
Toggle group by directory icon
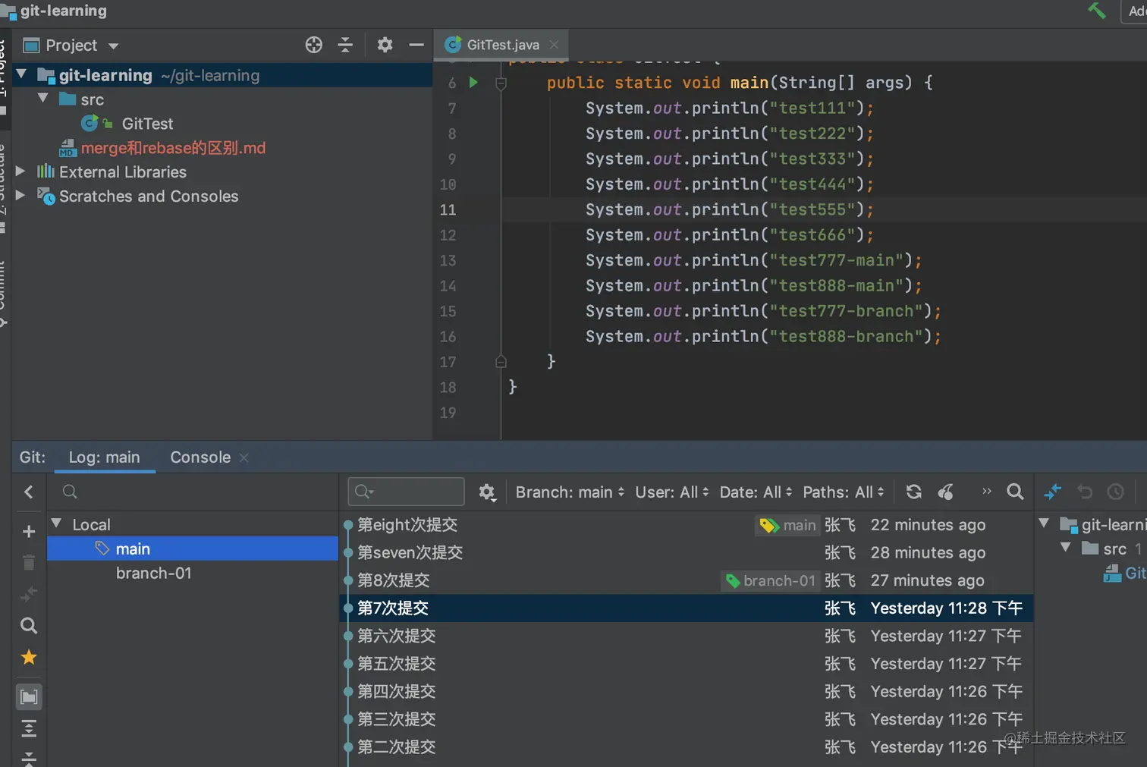click(29, 696)
